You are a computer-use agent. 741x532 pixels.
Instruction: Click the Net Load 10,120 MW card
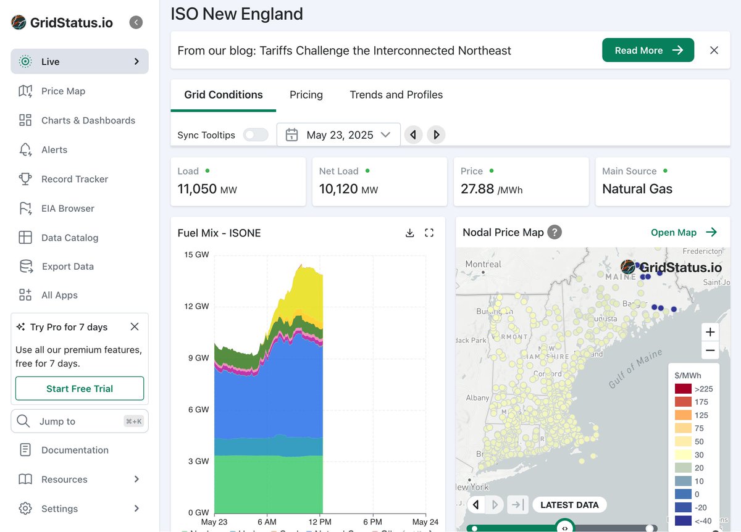pyautogui.click(x=380, y=181)
